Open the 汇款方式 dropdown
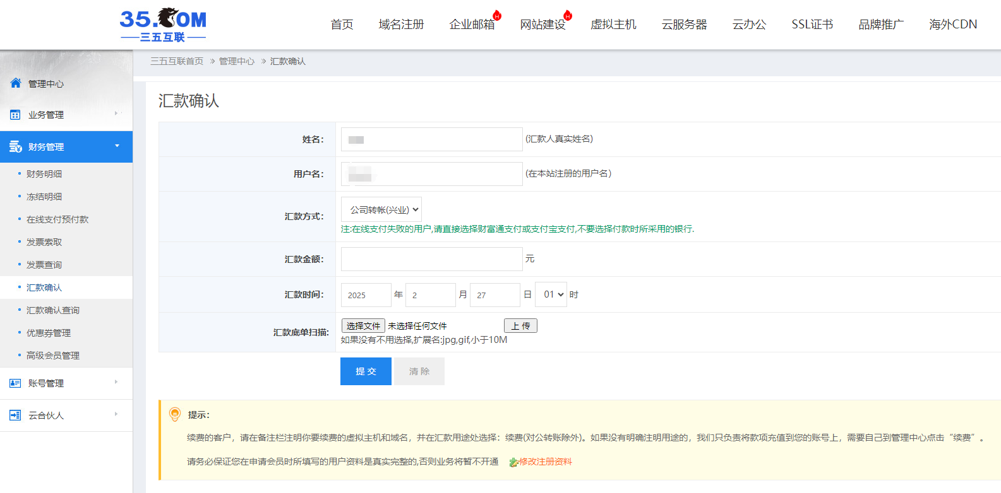Viewport: 1001px width, 493px height. click(381, 209)
